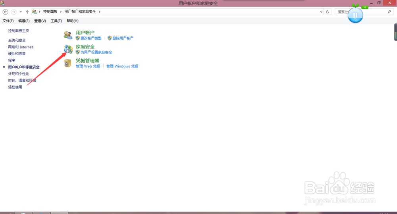Click 更改帐户类型 link

click(x=91, y=38)
